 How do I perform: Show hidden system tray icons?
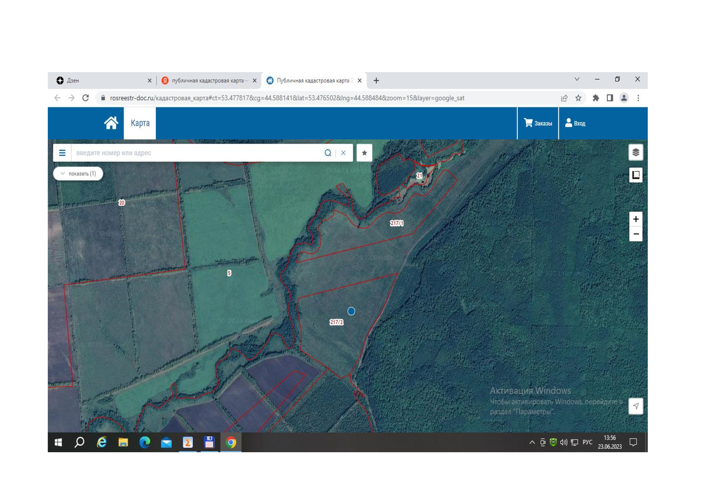tap(532, 442)
